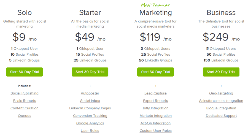Open the Social Inbox link
This screenshot has width=248, height=138.
coord(90,101)
